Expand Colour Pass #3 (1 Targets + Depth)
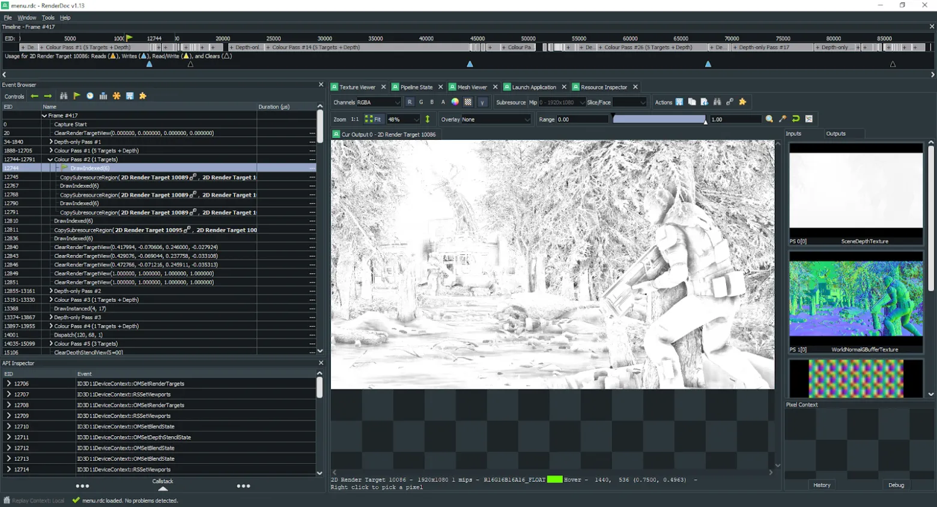This screenshot has height=507, width=937. click(50, 300)
